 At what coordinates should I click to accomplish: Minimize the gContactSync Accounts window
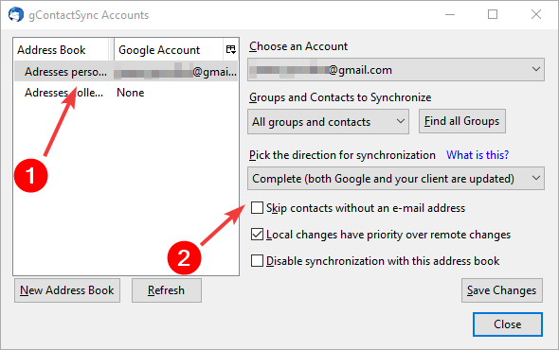tap(450, 14)
